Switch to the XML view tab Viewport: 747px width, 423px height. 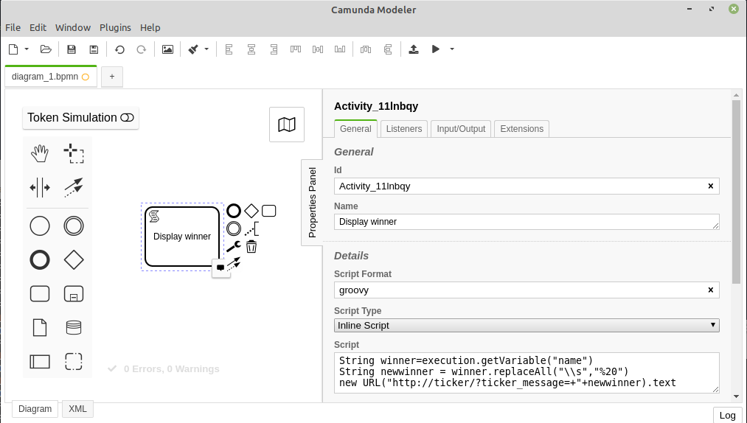tap(77, 409)
